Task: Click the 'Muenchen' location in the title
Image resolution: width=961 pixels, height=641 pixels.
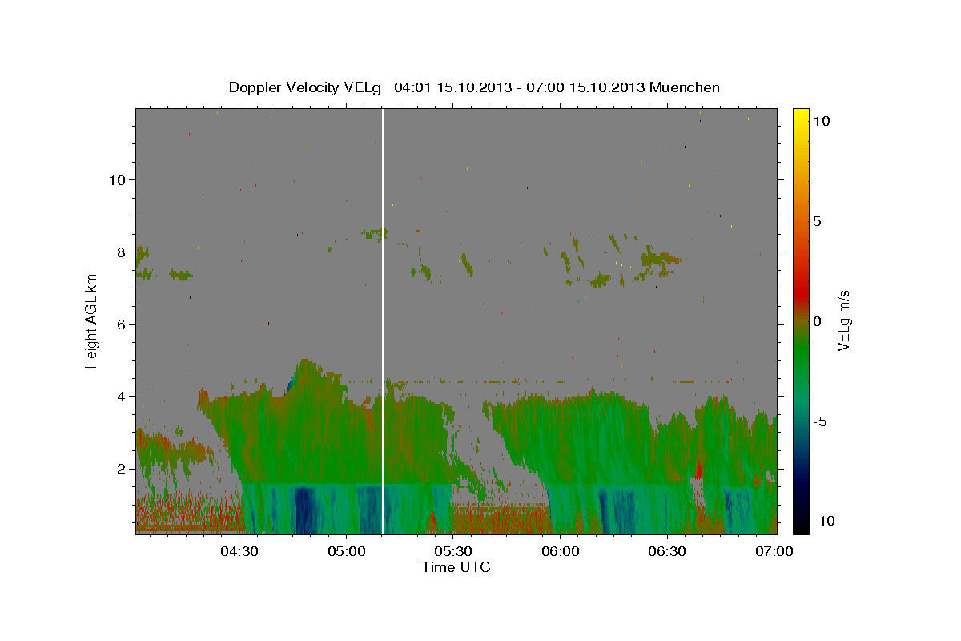Action: 686,87
